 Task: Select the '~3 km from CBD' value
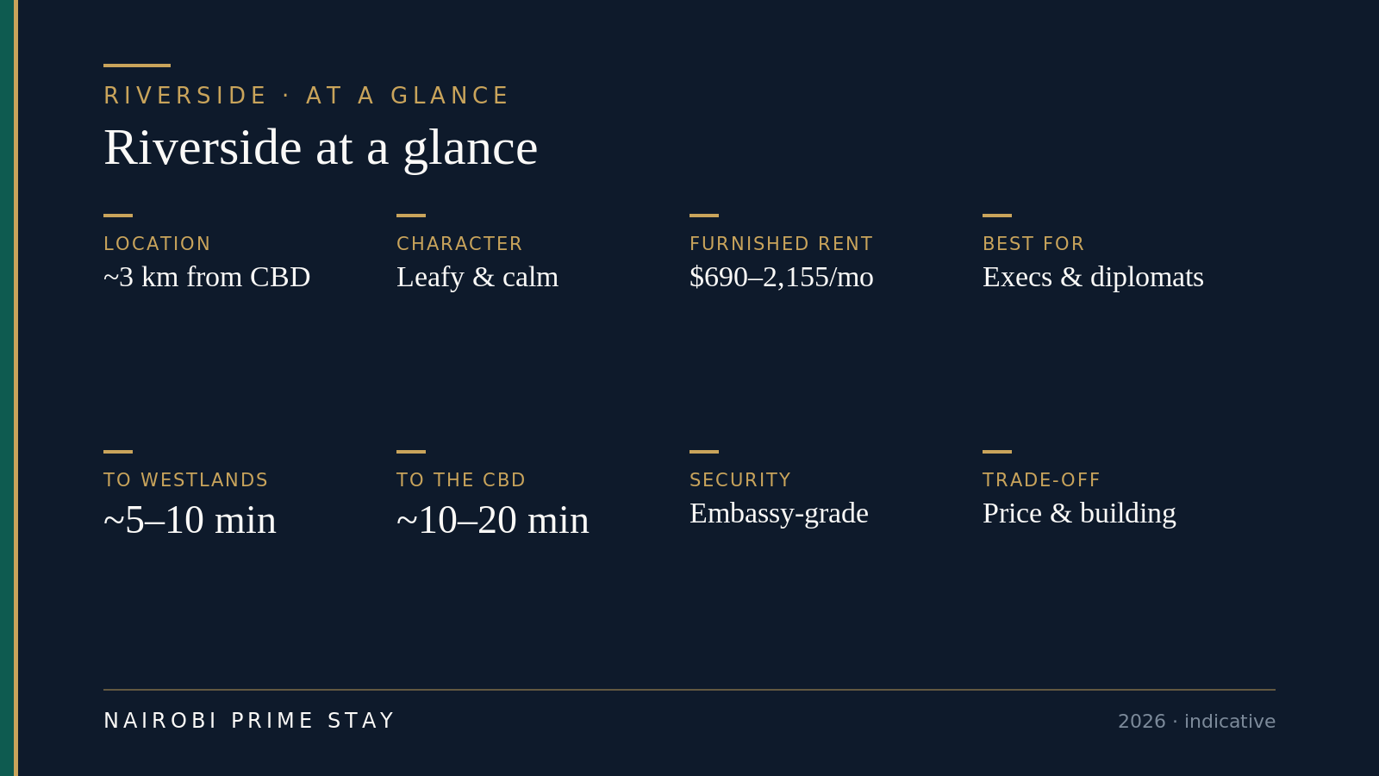207,277
